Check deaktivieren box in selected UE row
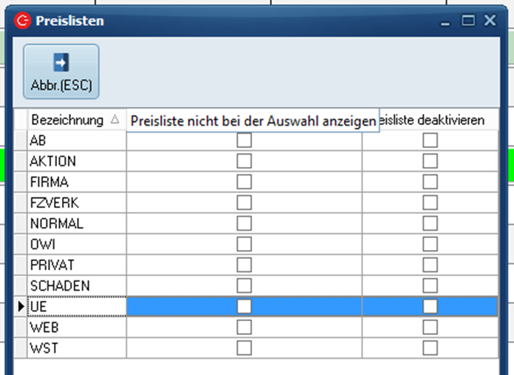The height and width of the screenshot is (375, 514). [x=430, y=306]
